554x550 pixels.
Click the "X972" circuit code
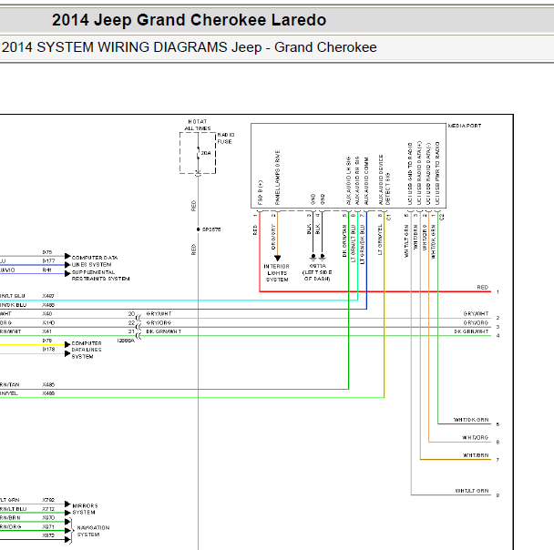(x=48, y=535)
